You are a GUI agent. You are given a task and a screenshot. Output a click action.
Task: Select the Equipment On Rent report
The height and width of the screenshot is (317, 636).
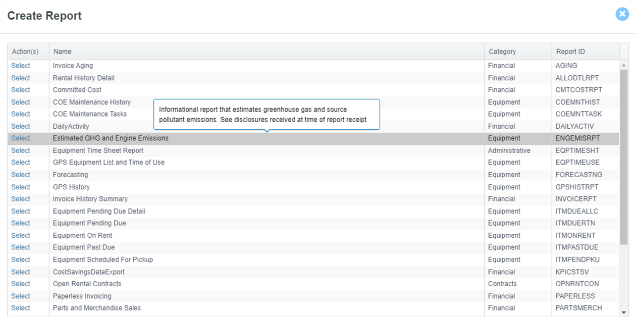[x=21, y=235]
